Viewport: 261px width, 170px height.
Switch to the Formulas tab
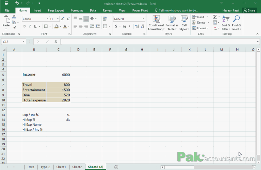coord(77,10)
